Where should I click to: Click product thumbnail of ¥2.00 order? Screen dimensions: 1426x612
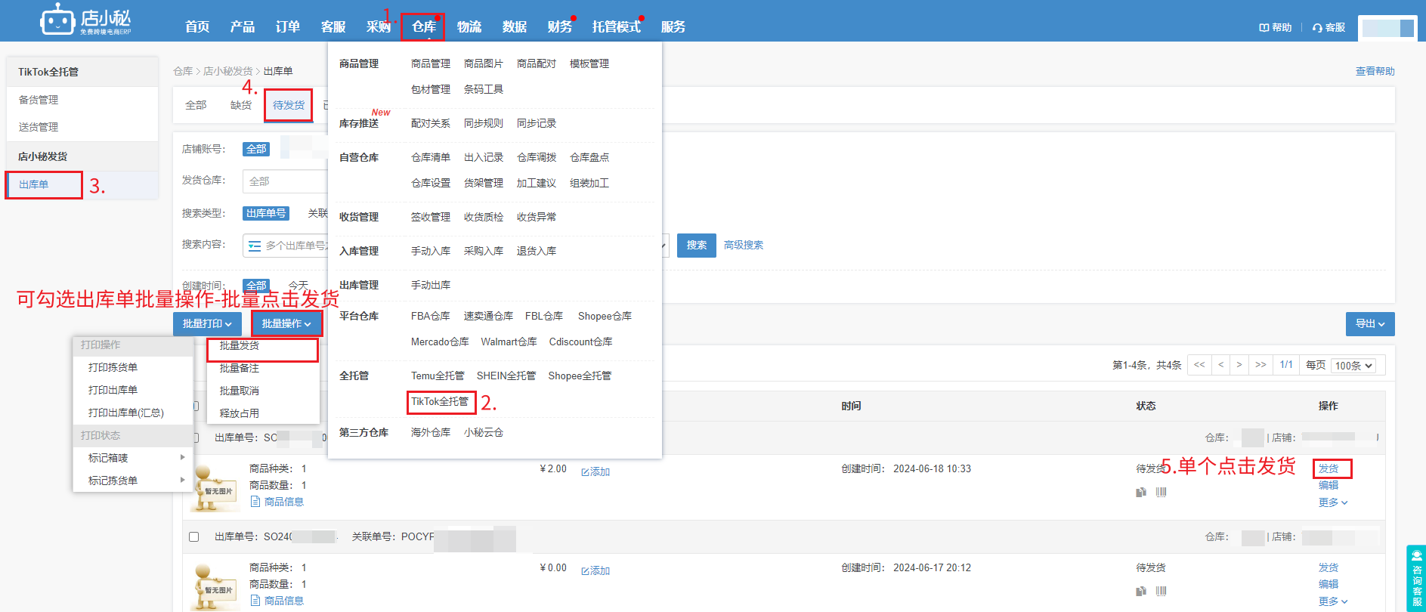click(x=215, y=489)
